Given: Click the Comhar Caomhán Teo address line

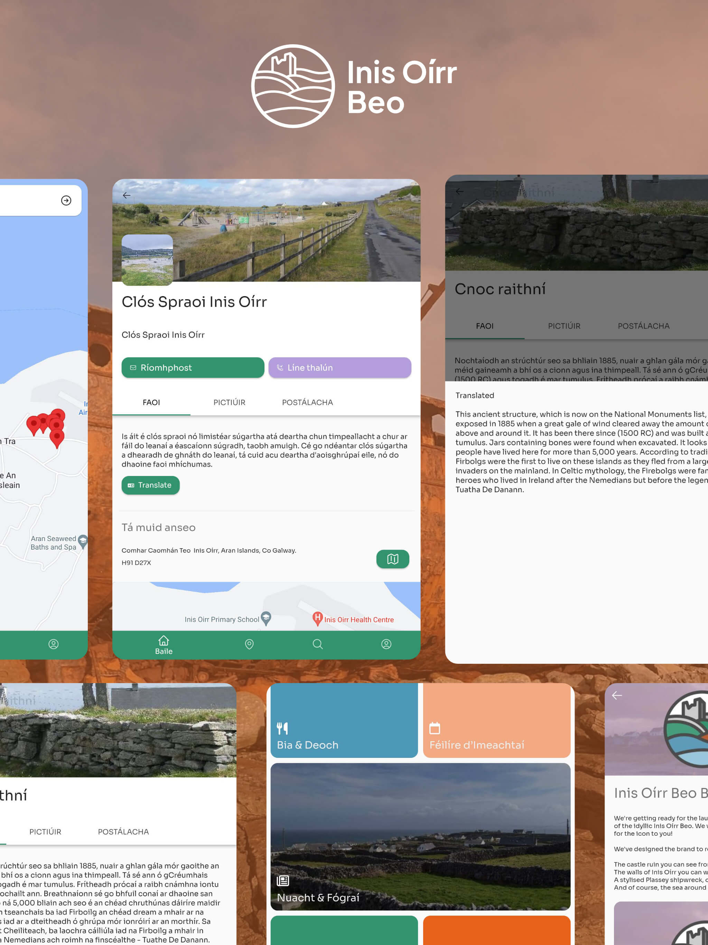Looking at the screenshot, I should (x=209, y=550).
